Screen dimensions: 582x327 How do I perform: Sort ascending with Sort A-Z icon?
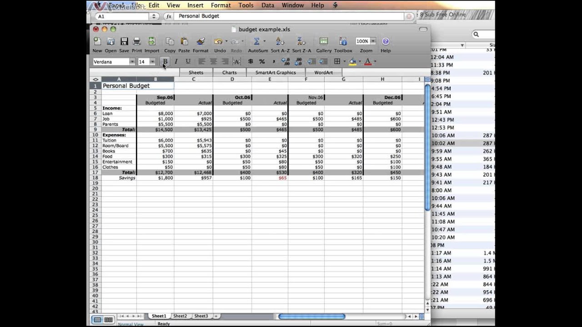[x=280, y=41]
